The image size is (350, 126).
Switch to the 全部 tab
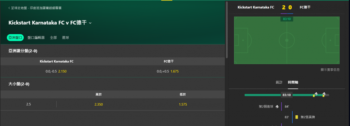click(53, 38)
